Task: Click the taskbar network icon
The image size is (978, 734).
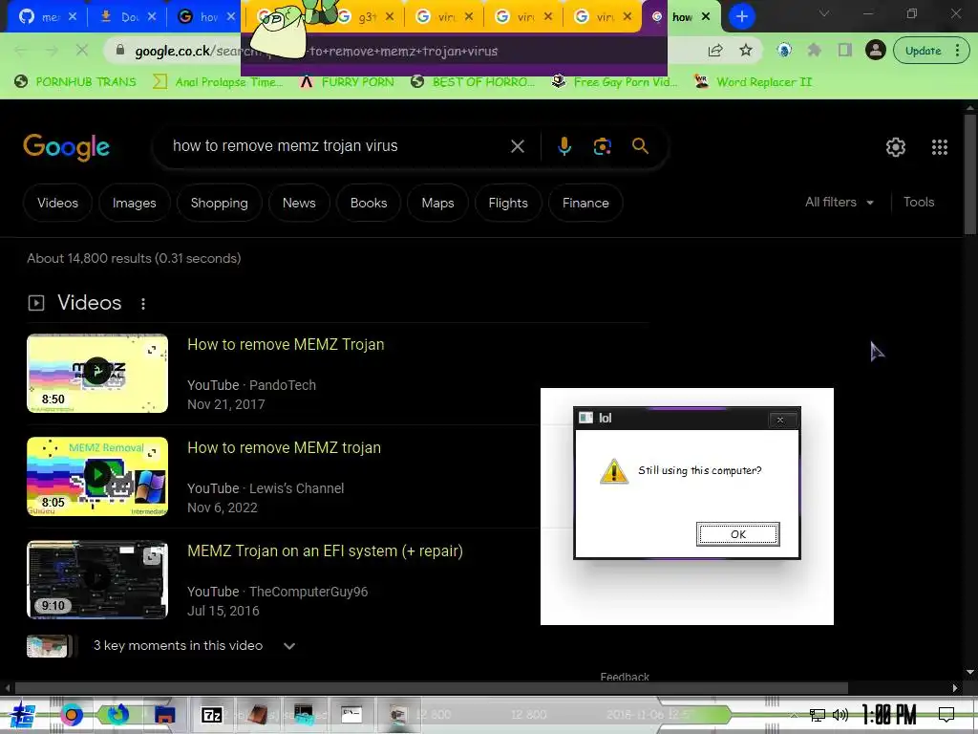Action: point(817,715)
